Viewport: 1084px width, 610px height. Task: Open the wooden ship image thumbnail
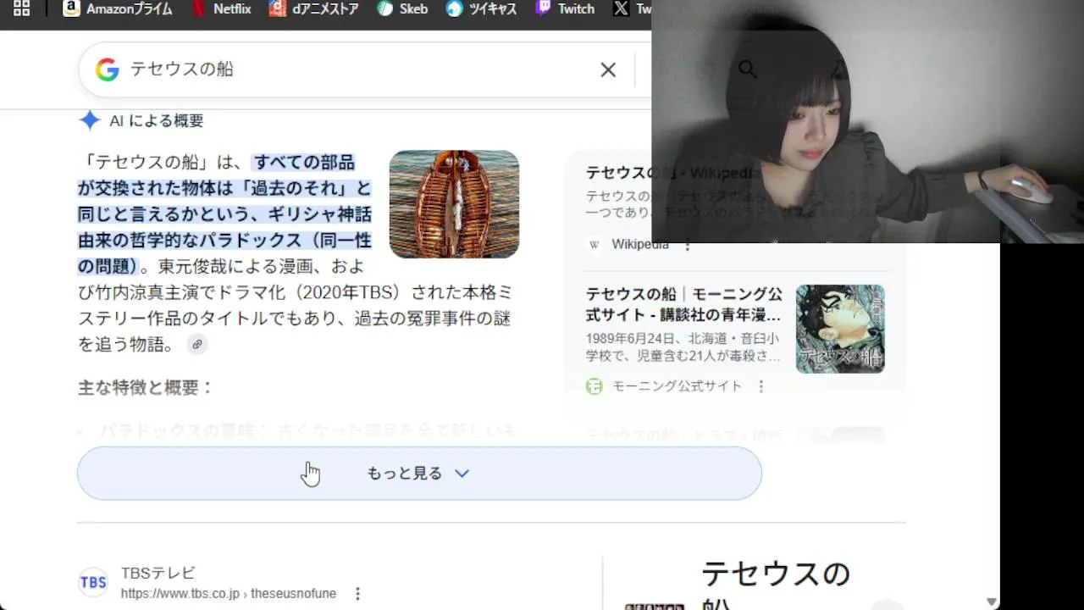coord(454,204)
